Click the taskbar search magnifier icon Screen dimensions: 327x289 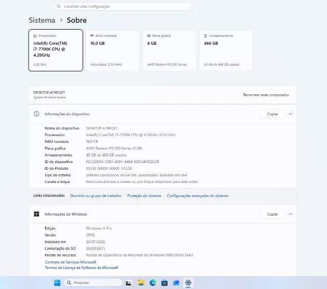point(69,282)
